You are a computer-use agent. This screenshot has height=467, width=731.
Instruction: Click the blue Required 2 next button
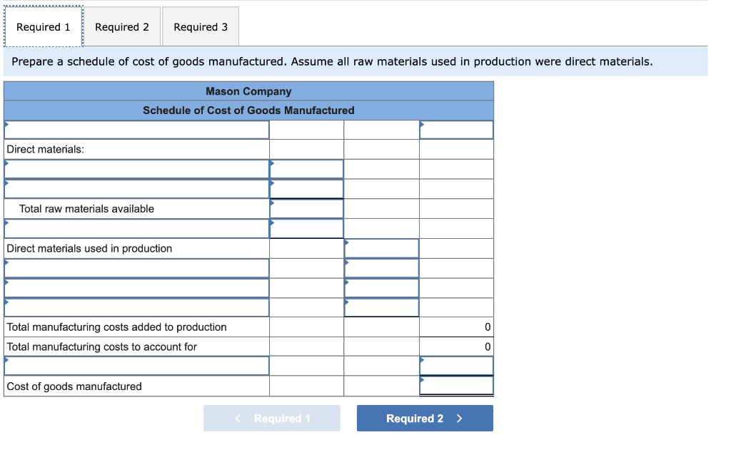pos(425,418)
